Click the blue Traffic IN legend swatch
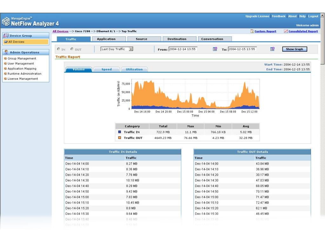The height and width of the screenshot is (243, 325). (x=120, y=132)
